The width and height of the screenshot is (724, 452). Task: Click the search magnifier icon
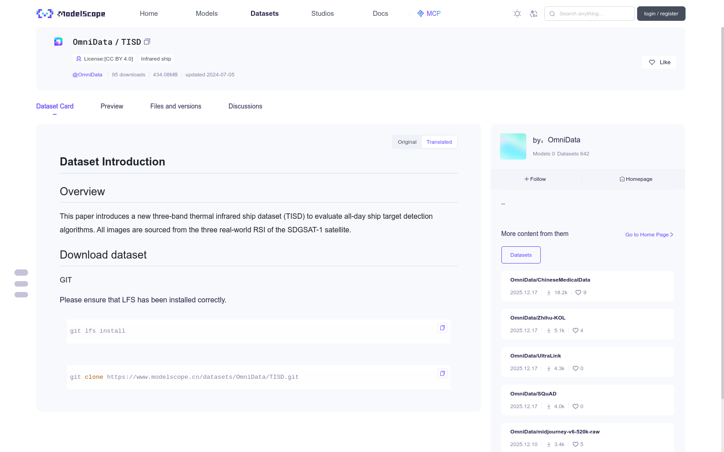point(552,14)
